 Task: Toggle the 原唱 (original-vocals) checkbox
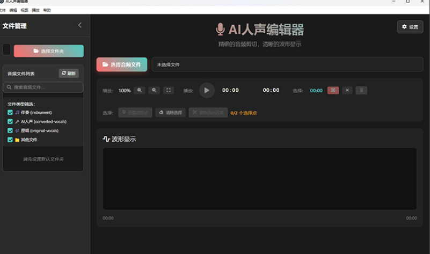click(10, 130)
